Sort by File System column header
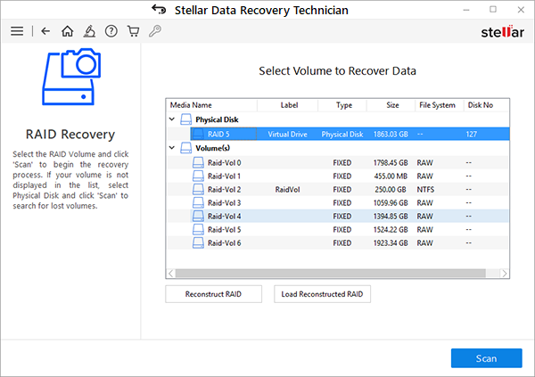The height and width of the screenshot is (377, 535). pos(440,105)
